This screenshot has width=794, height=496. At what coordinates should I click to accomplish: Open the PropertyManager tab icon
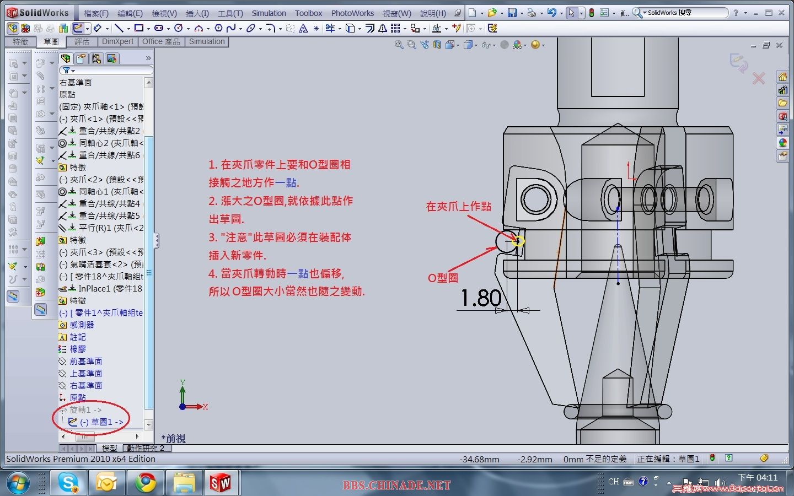pyautogui.click(x=81, y=58)
